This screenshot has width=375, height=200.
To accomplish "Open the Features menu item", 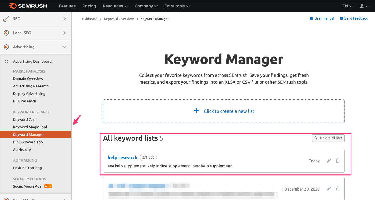I will [68, 6].
